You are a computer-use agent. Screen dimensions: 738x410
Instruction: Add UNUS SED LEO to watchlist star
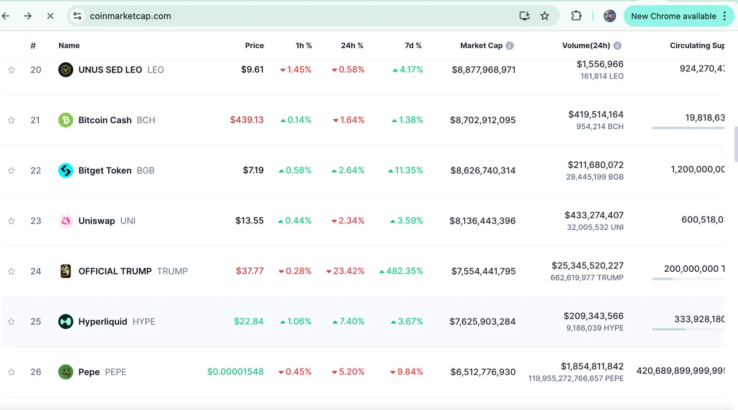[x=11, y=70]
